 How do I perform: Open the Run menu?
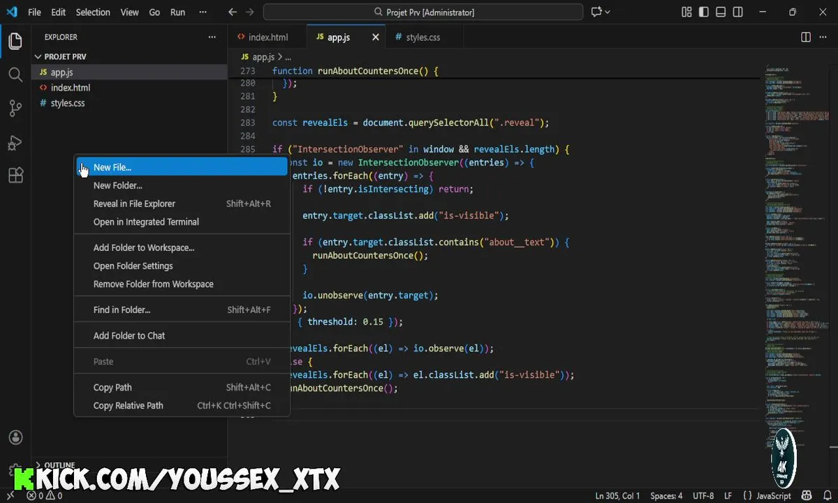[178, 12]
